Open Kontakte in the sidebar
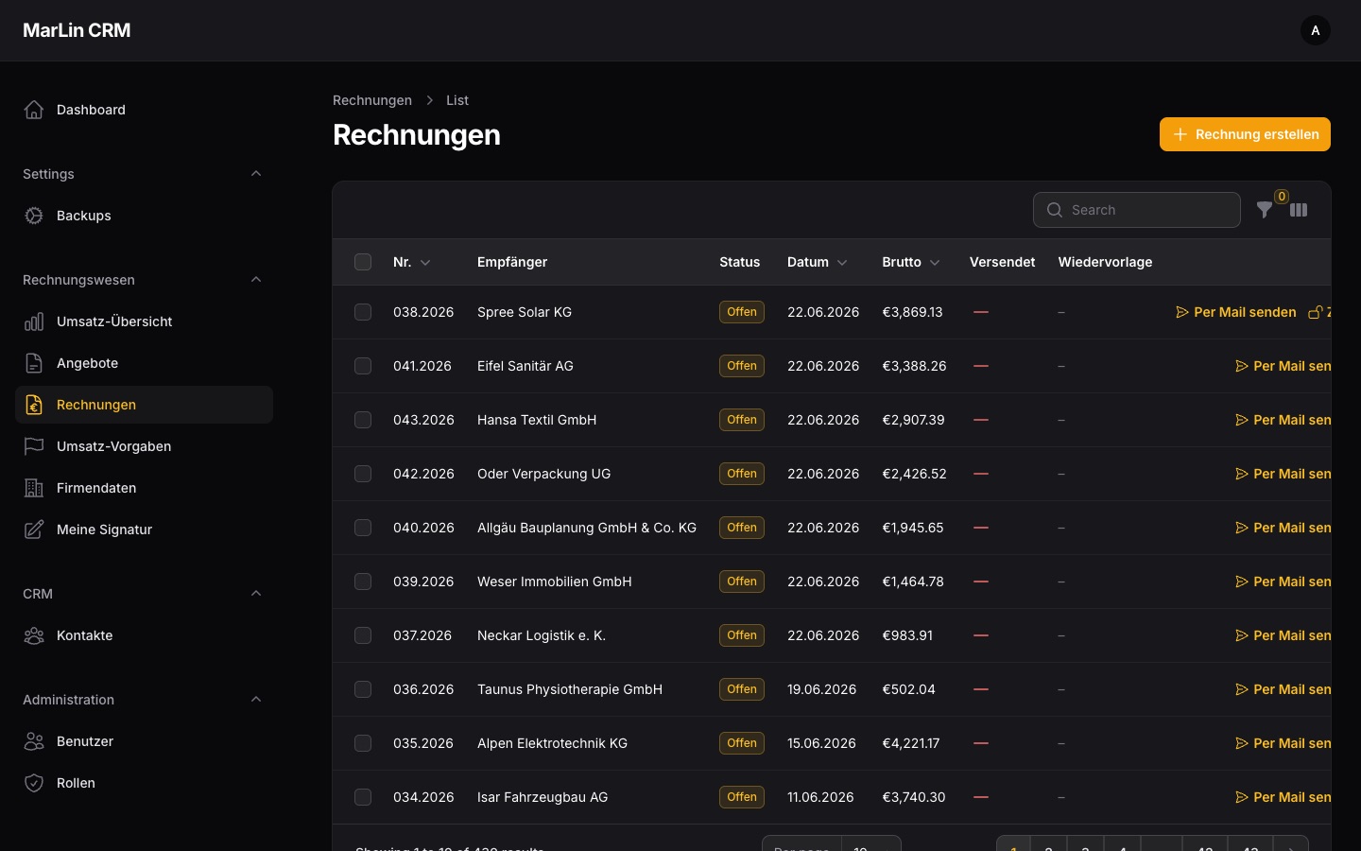 [x=144, y=635]
